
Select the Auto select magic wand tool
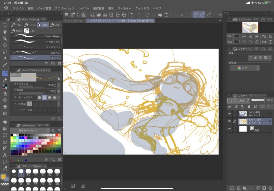[5, 58]
